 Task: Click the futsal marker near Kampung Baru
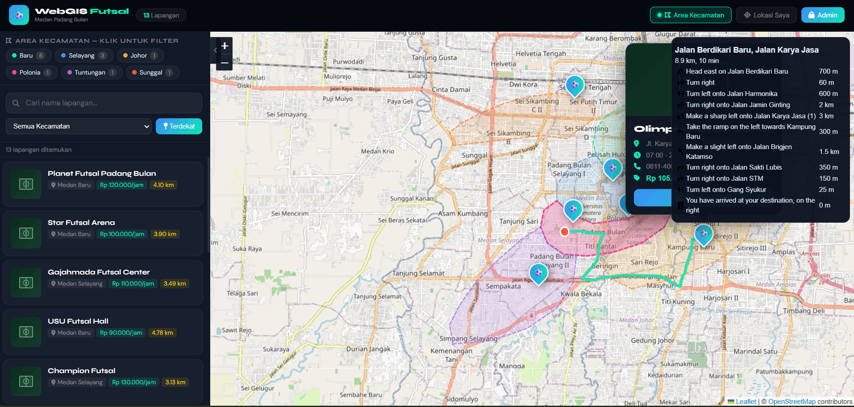[x=704, y=234]
